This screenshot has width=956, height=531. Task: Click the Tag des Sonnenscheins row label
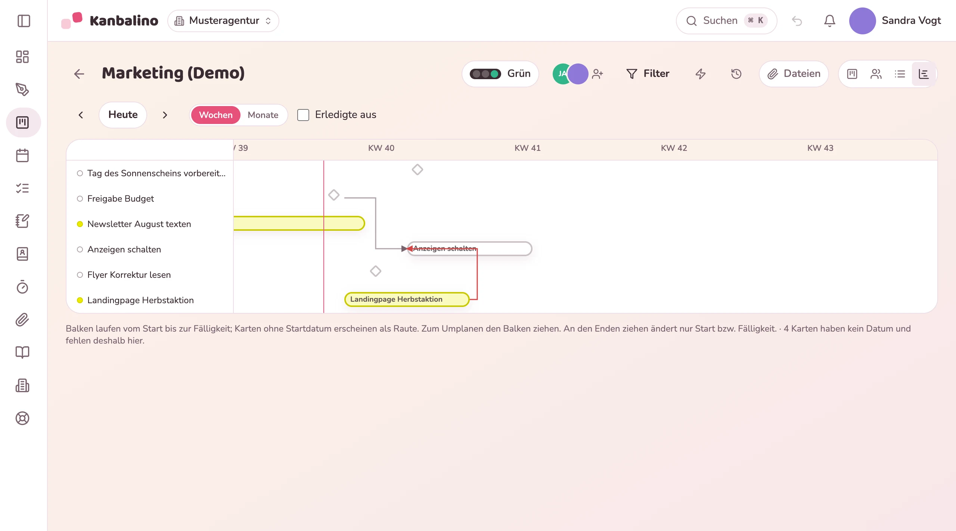tap(156, 173)
